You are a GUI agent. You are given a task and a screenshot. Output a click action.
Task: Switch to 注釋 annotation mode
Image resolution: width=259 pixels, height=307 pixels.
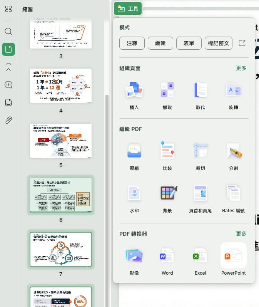(132, 43)
